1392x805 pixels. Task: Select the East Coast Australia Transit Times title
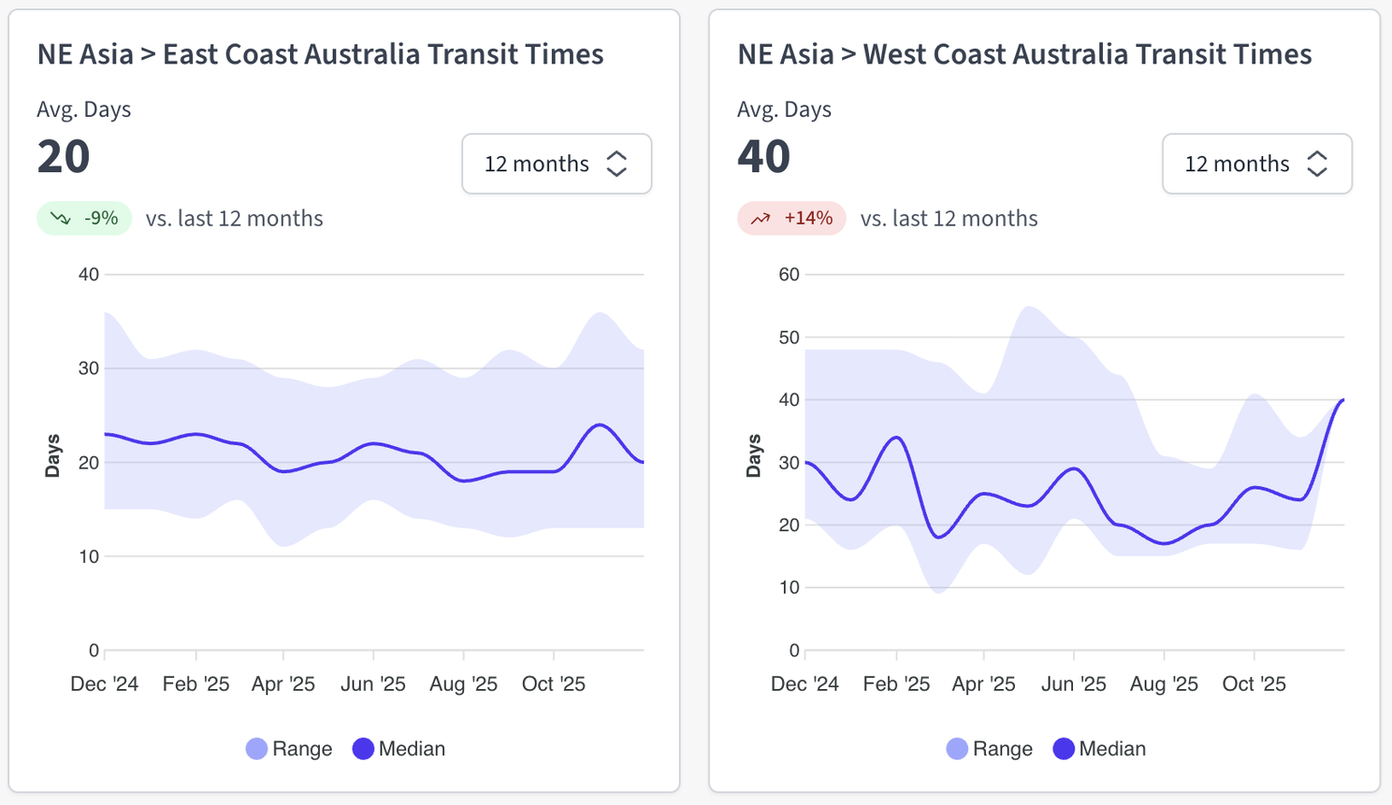click(319, 54)
